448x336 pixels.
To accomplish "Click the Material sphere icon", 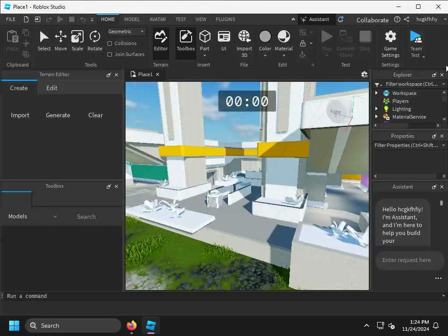I will [283, 37].
